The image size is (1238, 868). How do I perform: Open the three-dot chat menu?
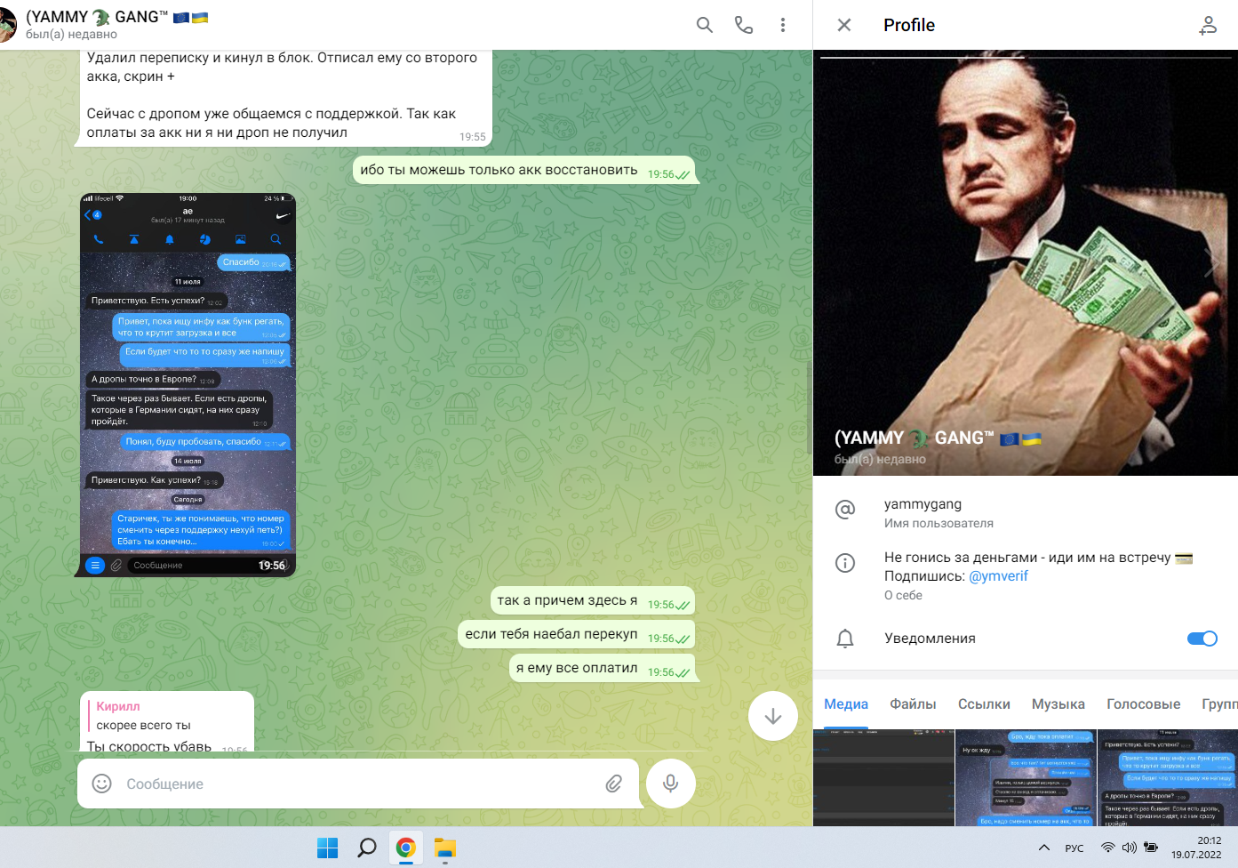tap(783, 25)
